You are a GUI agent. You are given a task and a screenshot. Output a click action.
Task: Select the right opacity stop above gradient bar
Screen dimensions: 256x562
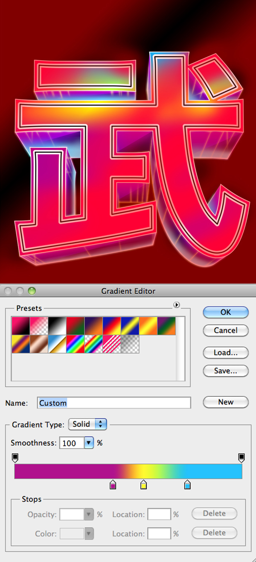tap(241, 458)
